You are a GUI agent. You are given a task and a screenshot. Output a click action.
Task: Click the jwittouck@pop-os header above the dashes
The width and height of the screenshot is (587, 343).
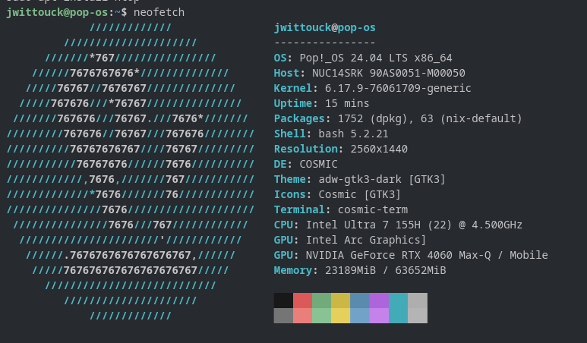coord(324,28)
